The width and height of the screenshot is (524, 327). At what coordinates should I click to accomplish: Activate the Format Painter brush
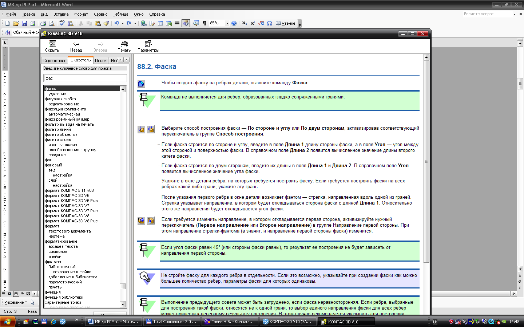[x=106, y=23]
